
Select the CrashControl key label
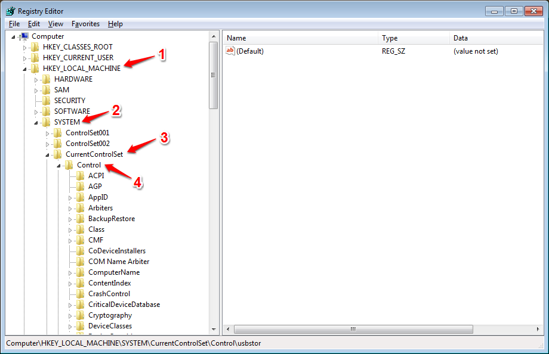point(109,294)
